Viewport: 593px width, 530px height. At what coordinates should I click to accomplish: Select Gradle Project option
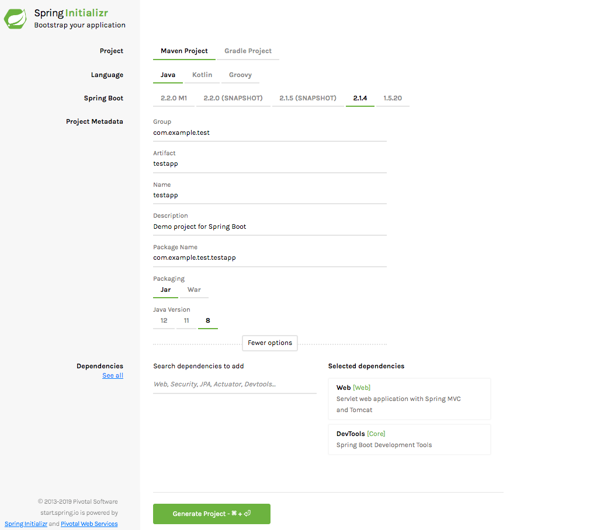248,51
